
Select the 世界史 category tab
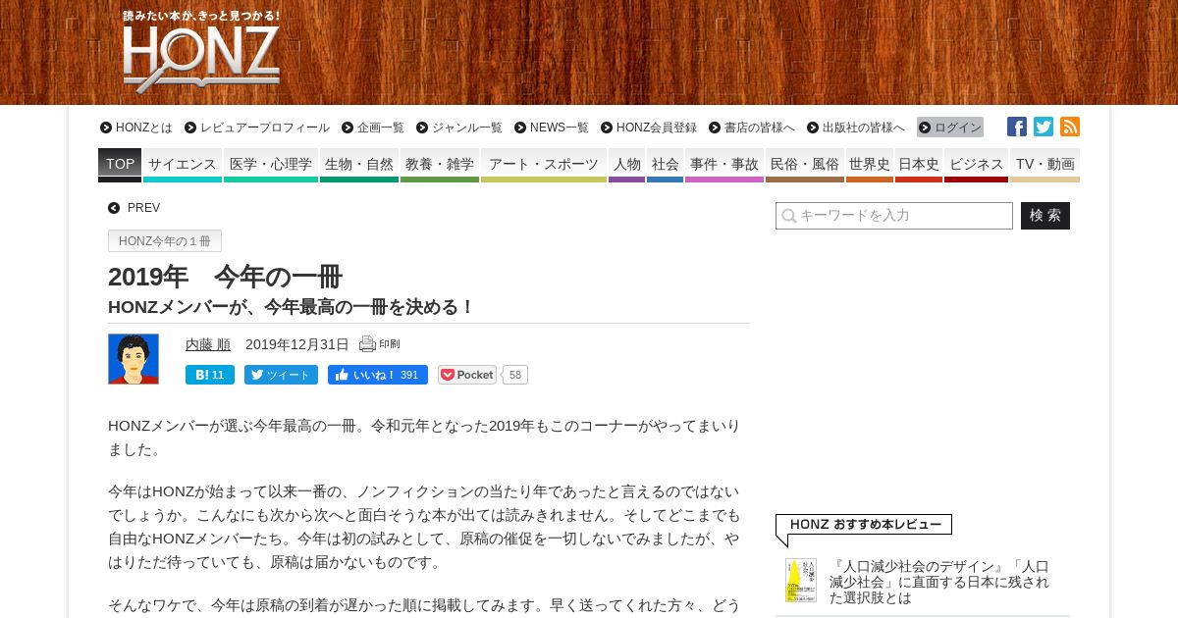click(x=870, y=165)
